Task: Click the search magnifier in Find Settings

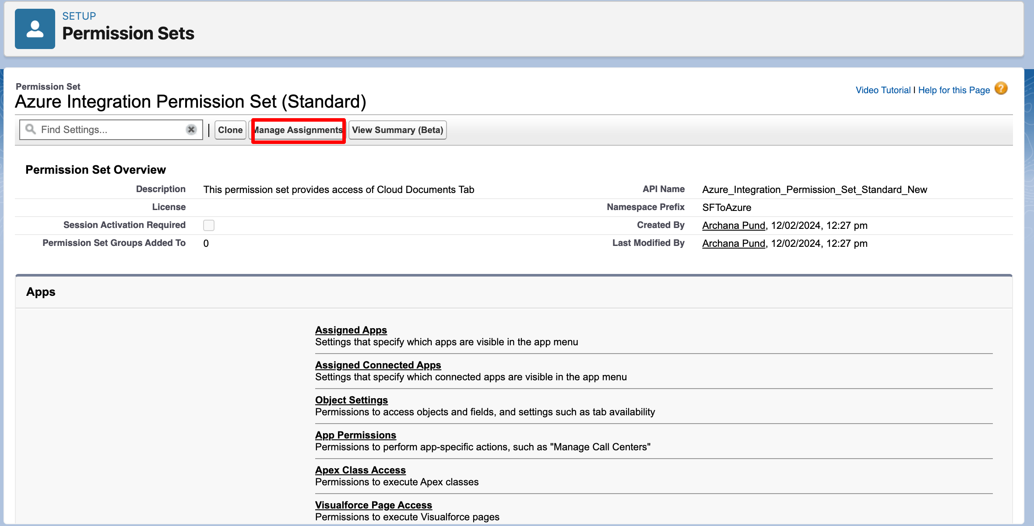Action: (30, 129)
